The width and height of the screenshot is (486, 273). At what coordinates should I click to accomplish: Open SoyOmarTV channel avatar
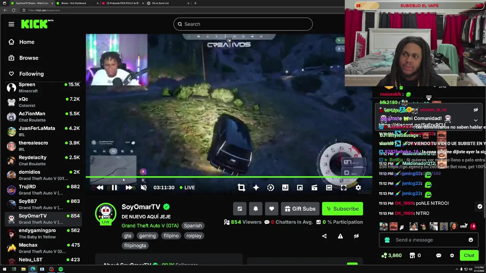106,213
